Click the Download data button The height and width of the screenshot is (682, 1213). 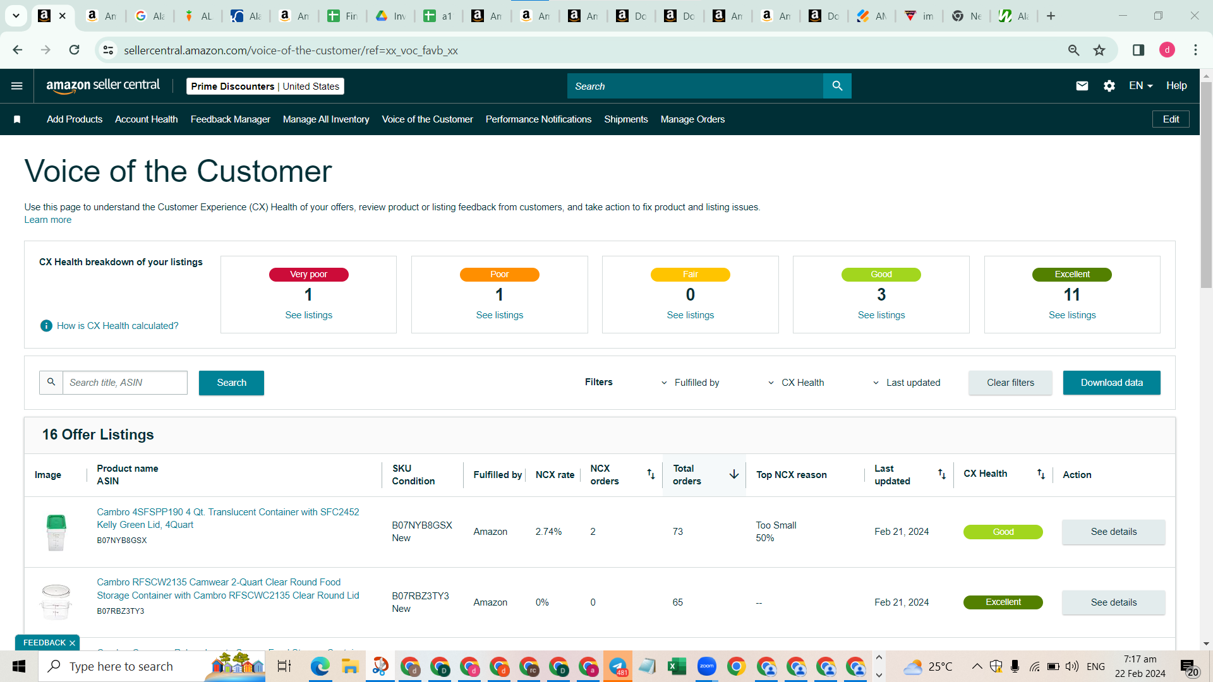click(x=1112, y=383)
